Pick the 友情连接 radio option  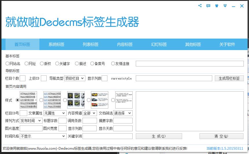click(x=113, y=64)
